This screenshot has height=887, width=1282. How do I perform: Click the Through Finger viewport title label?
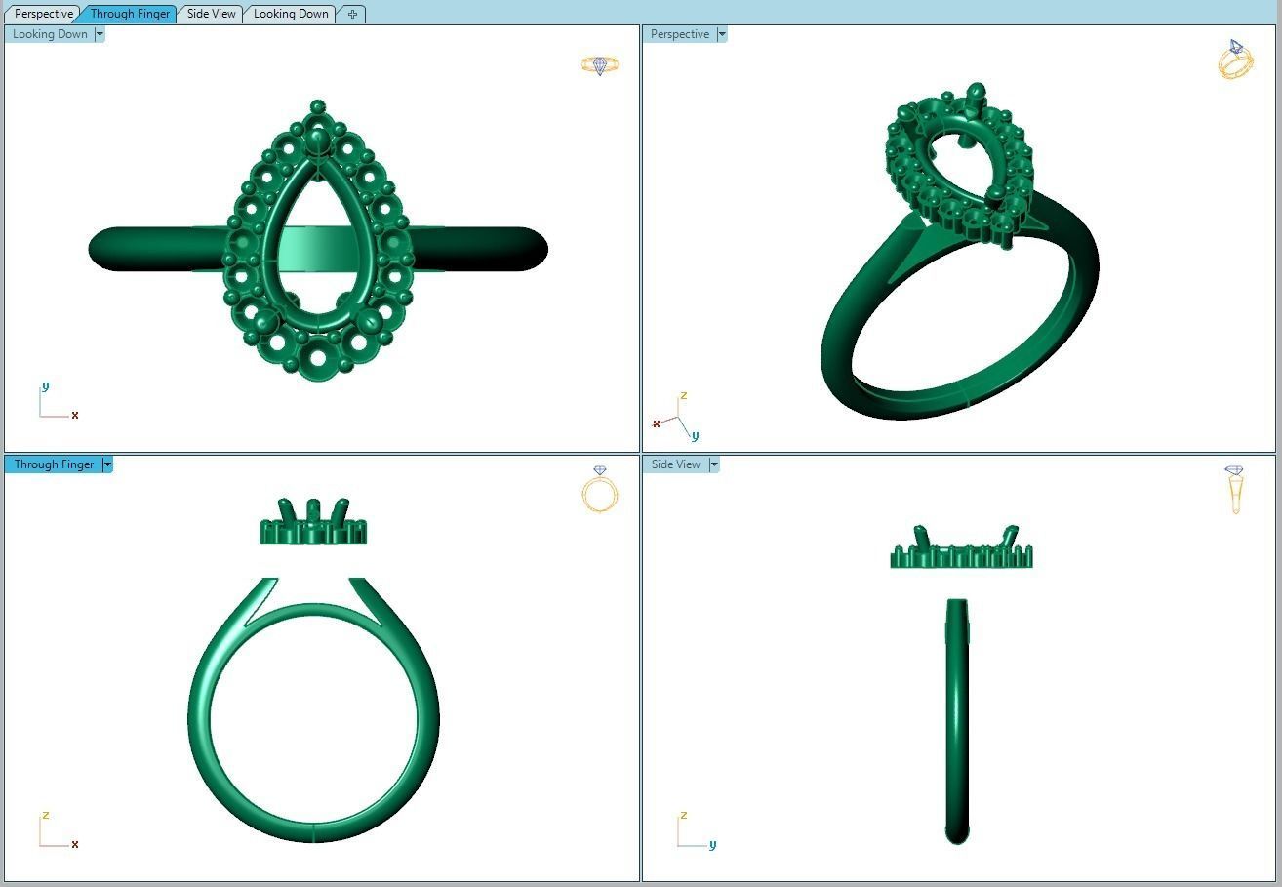tap(54, 464)
